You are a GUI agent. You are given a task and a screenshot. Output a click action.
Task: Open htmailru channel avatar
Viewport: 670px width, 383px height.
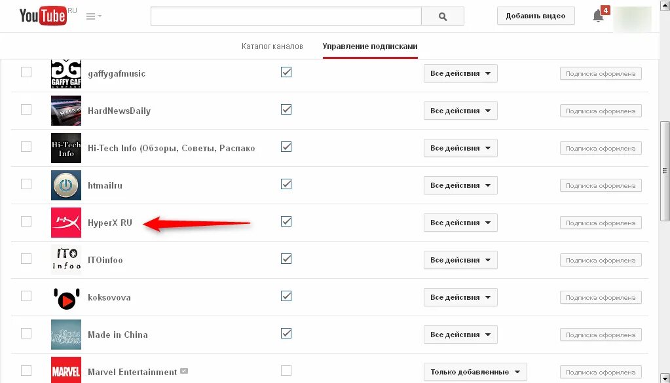coord(65,185)
